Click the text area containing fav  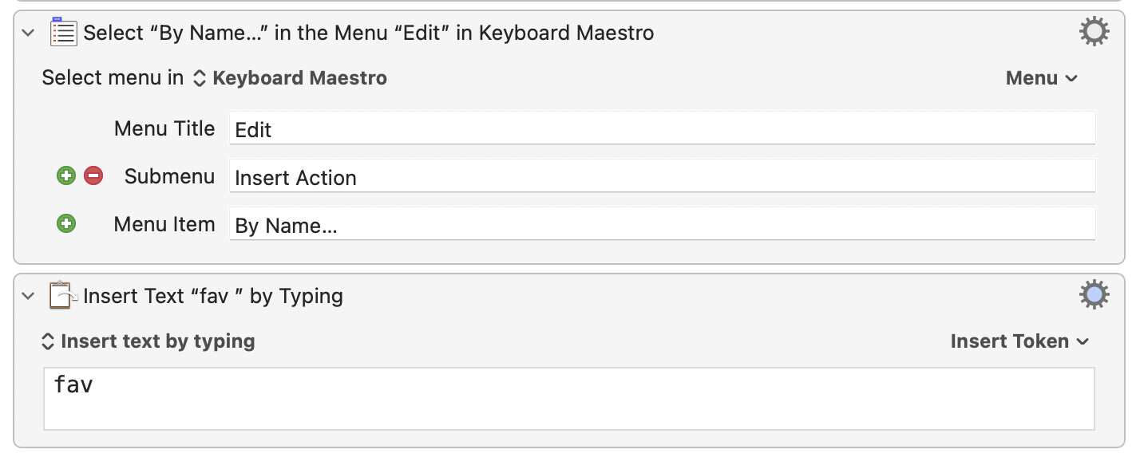pos(568,398)
